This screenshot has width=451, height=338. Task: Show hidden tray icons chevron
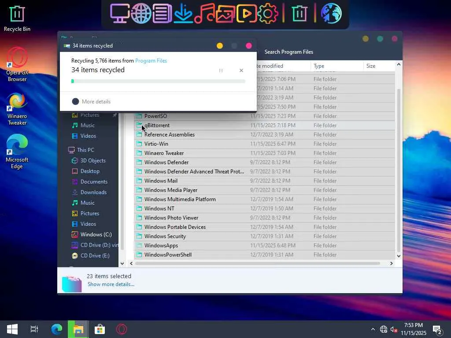(373, 329)
